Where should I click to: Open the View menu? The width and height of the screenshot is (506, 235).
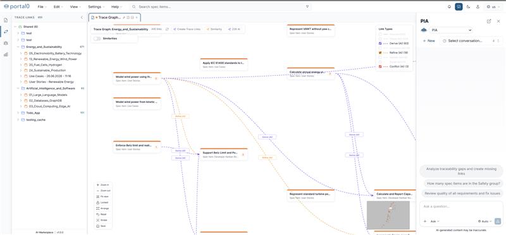75,7
